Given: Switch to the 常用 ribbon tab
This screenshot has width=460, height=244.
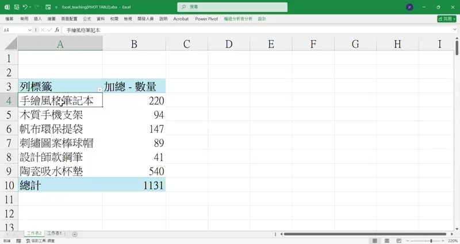Looking at the screenshot, I should pos(24,19).
